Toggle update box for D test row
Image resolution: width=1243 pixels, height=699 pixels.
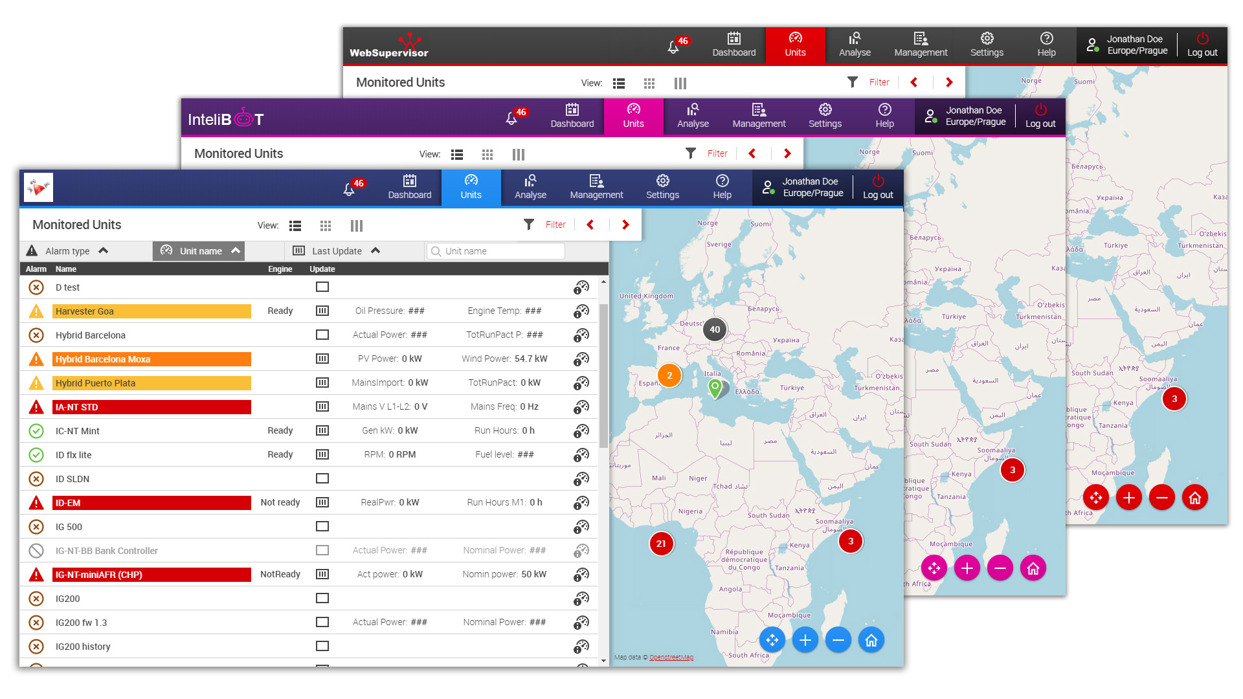point(322,287)
